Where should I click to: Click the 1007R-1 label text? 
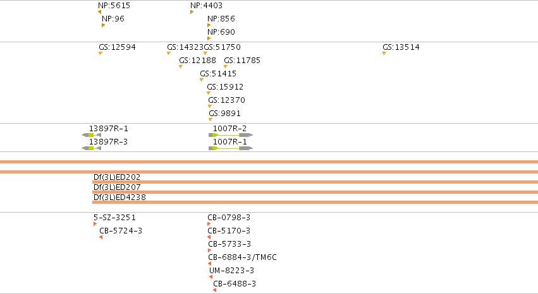point(229,142)
